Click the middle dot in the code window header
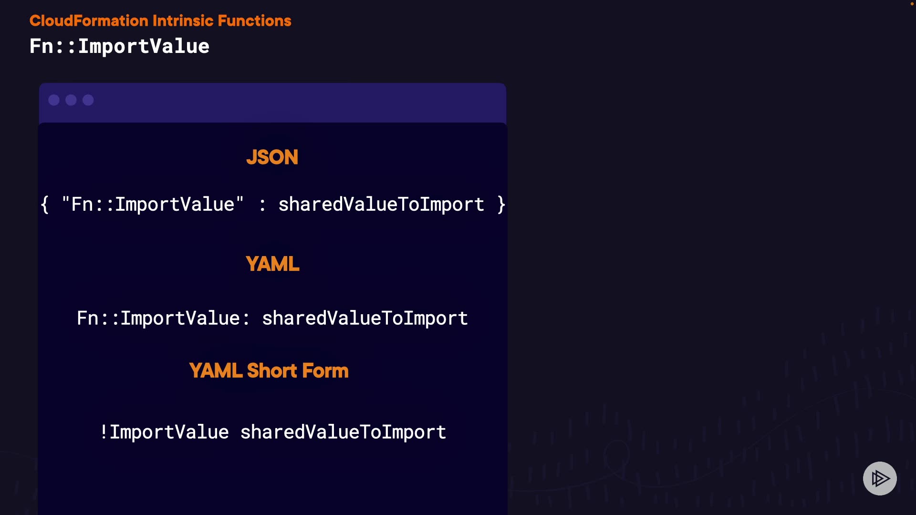The height and width of the screenshot is (515, 916). [x=71, y=100]
